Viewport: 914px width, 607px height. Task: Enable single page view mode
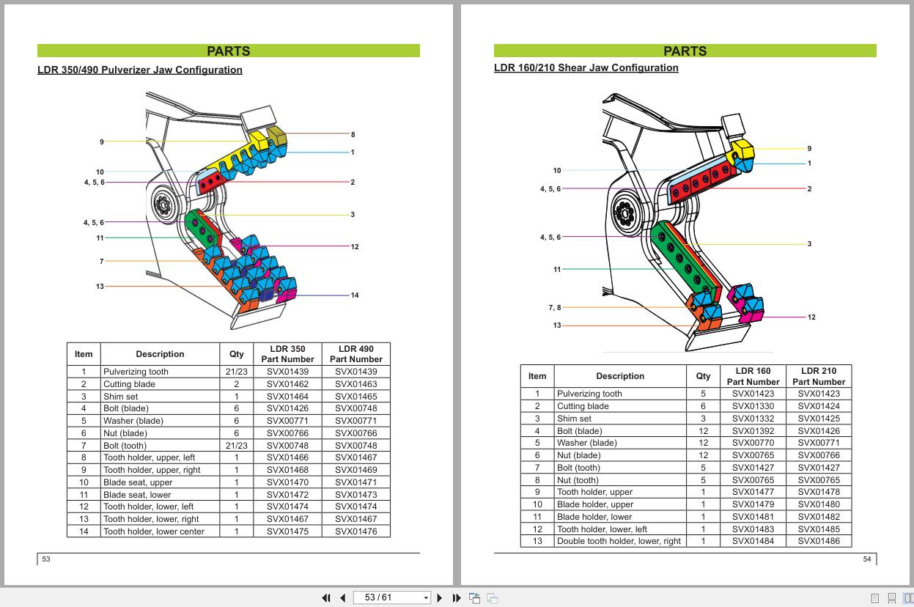874,597
